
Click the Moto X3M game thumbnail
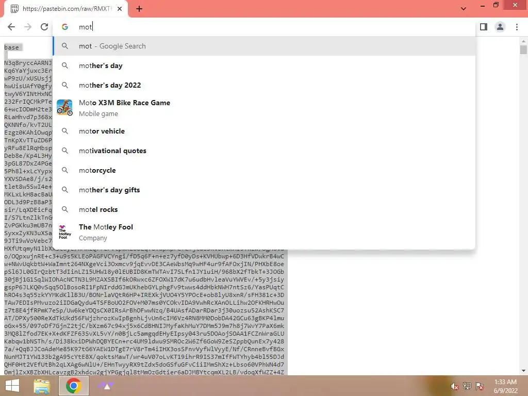pyautogui.click(x=64, y=108)
